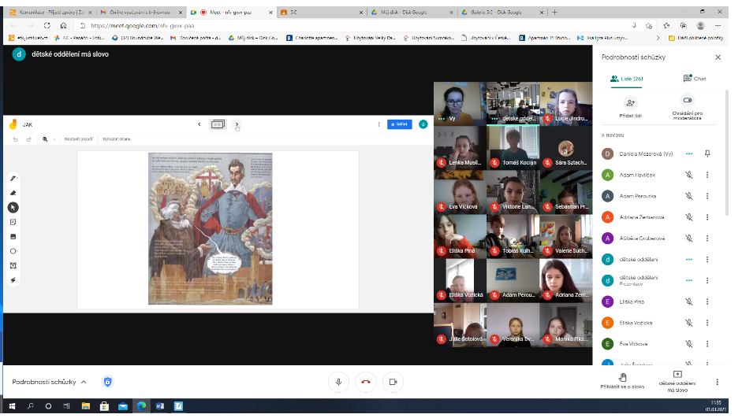The image size is (742, 418).
Task: Open options for Adam Peroutka
Action: (x=707, y=196)
